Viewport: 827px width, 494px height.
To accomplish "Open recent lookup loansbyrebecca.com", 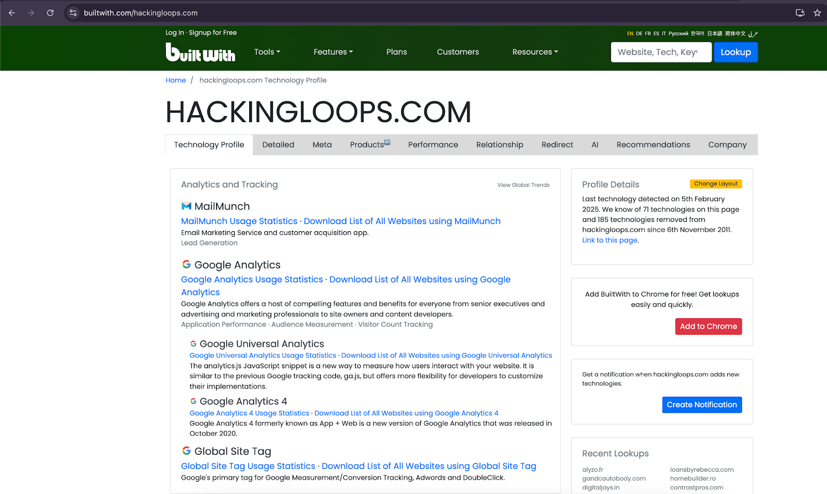I will 702,470.
